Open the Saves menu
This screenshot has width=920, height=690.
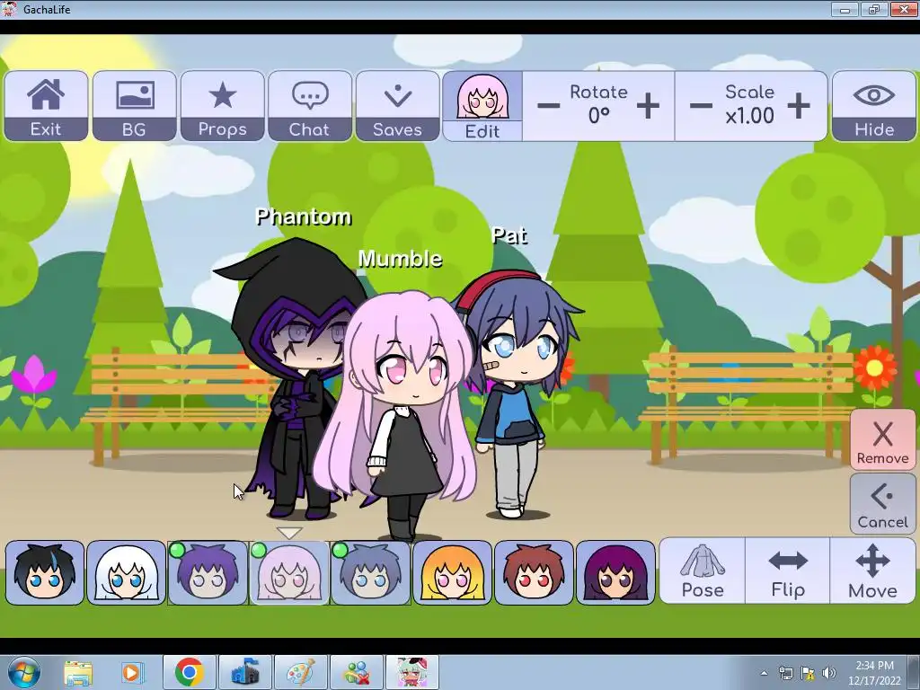[x=398, y=106]
